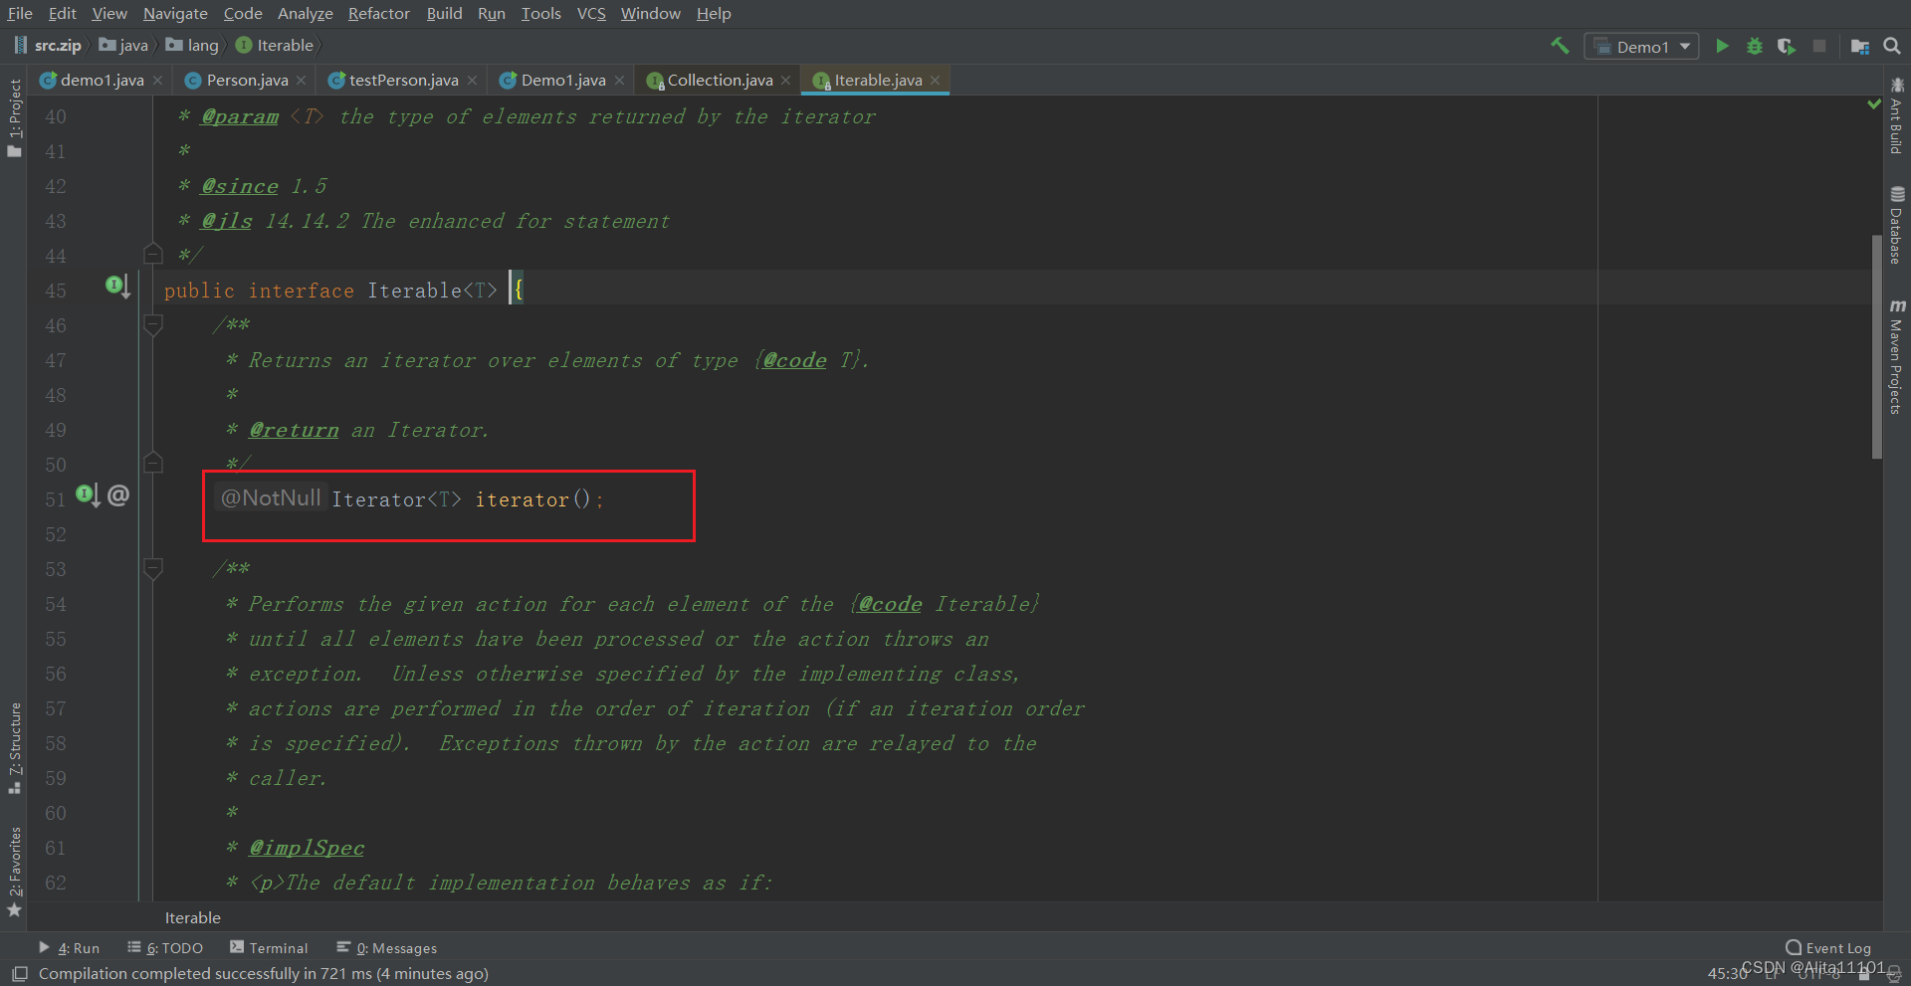
Task: Open the Tools menu
Action: [540, 13]
